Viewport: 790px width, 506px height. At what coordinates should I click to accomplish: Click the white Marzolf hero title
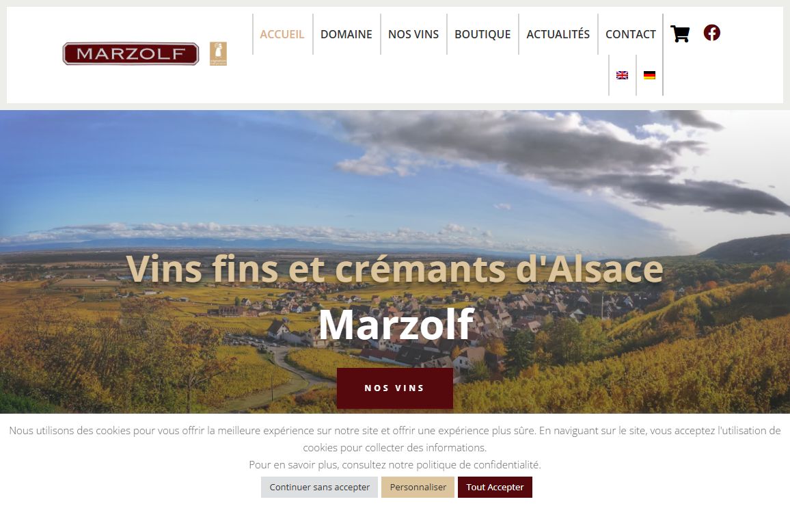(396, 325)
